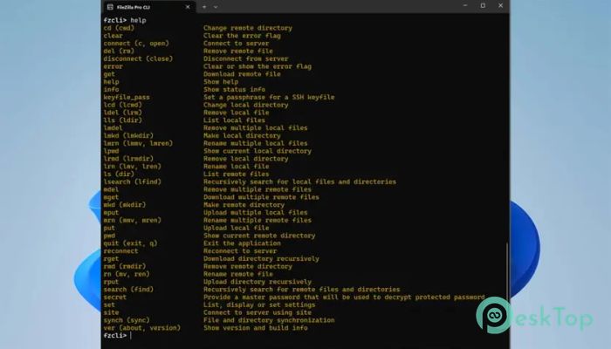
Task: Click the 'mdel' command text
Action: pyautogui.click(x=111, y=189)
